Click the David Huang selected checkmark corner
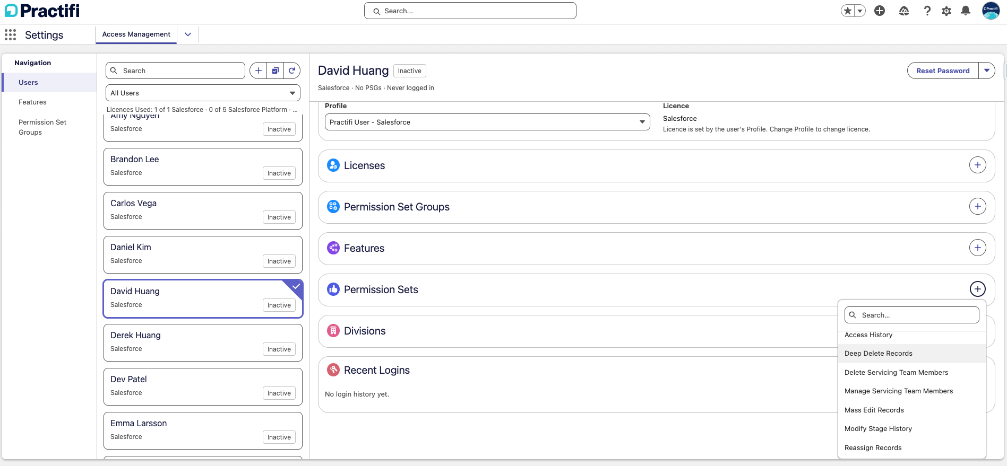 (296, 286)
